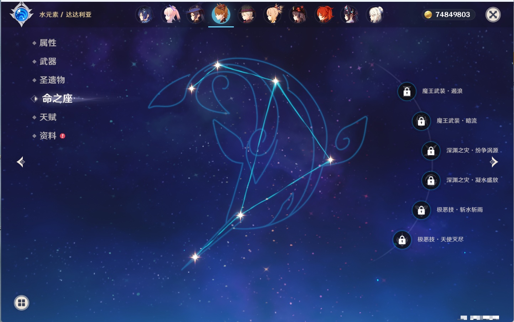Open the 属性 menu
This screenshot has height=322, width=514.
[x=48, y=43]
